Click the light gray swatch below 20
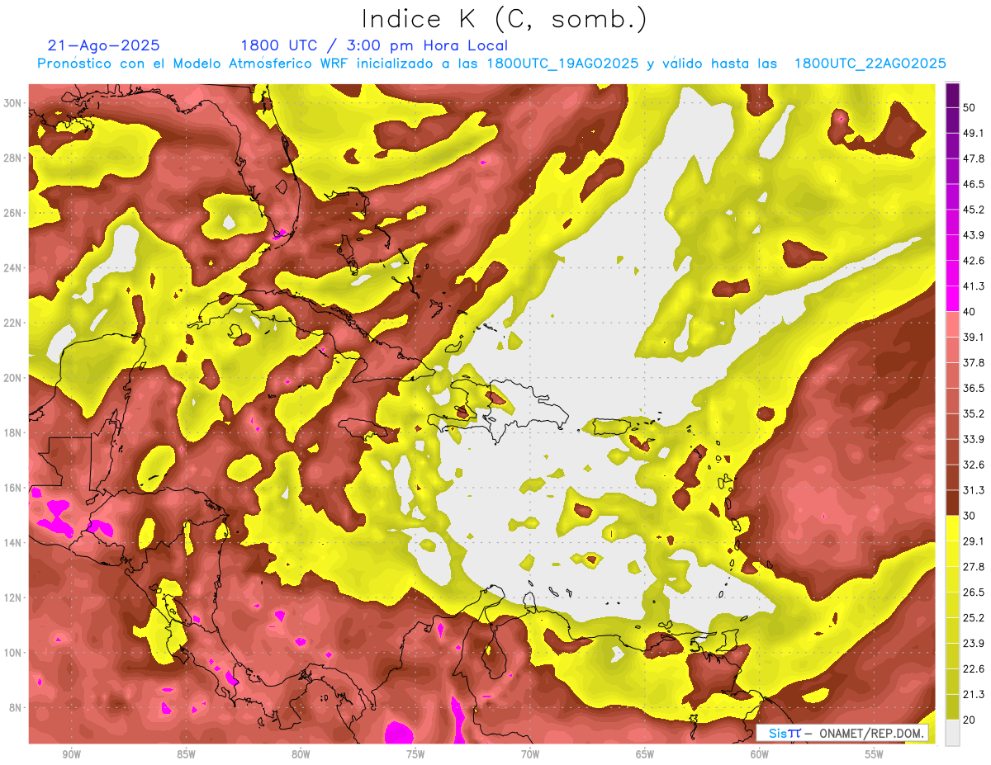 pos(952,732)
